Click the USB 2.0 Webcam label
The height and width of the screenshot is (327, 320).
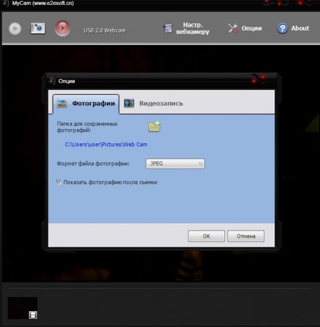pyautogui.click(x=104, y=31)
